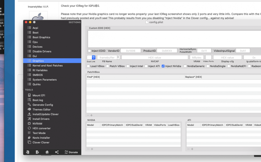The width and height of the screenshot is (261, 162).
Task: Add an ATI table entry with plus
Action: pyautogui.click(x=192, y=149)
